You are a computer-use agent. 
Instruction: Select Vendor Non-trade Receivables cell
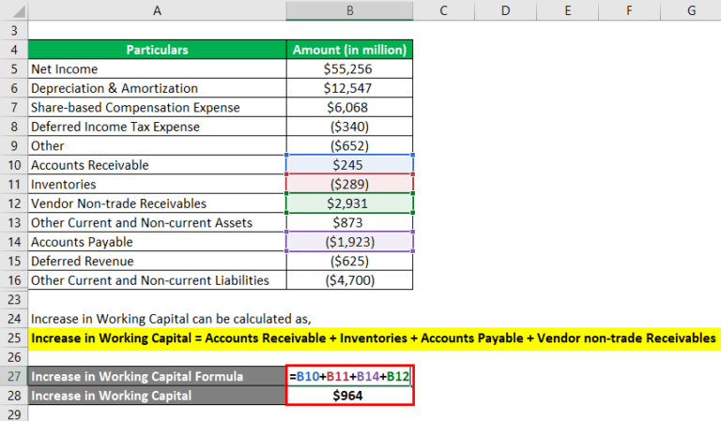coord(157,203)
